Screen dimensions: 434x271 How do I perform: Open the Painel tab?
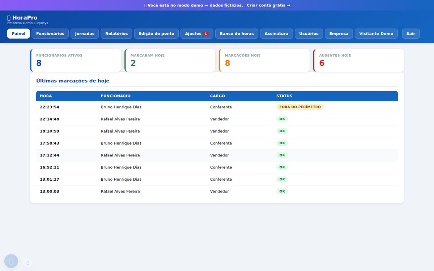point(18,34)
